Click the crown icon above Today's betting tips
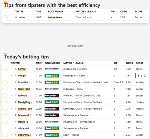Image resolution: width=150 pixels, height=139 pixels. 6,53
